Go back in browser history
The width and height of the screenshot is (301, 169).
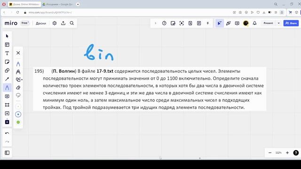(4, 13)
